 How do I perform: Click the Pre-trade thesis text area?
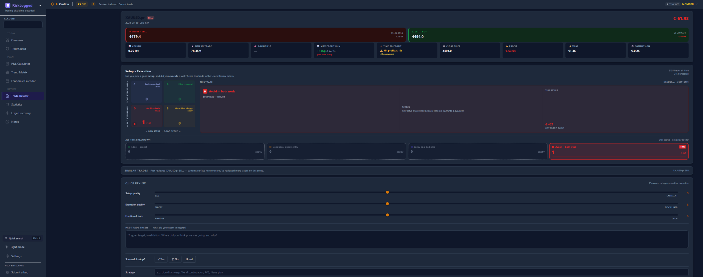(x=407, y=239)
